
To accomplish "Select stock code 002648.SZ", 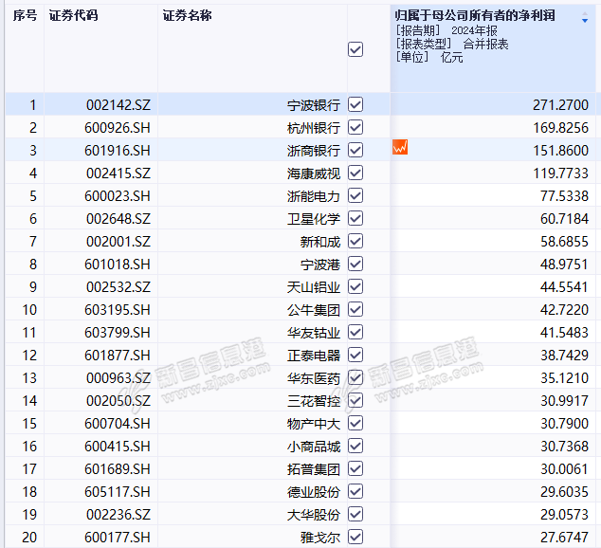I will pos(118,219).
